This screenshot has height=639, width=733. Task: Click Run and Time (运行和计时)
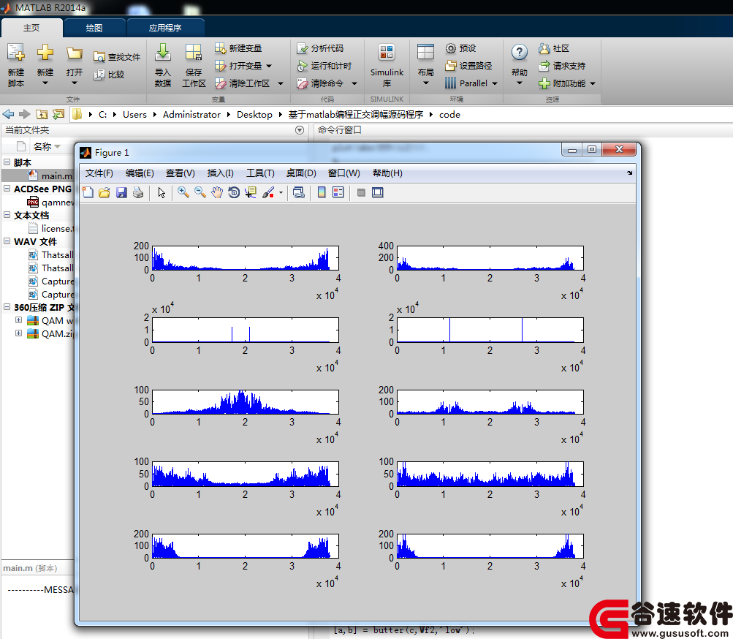click(324, 66)
